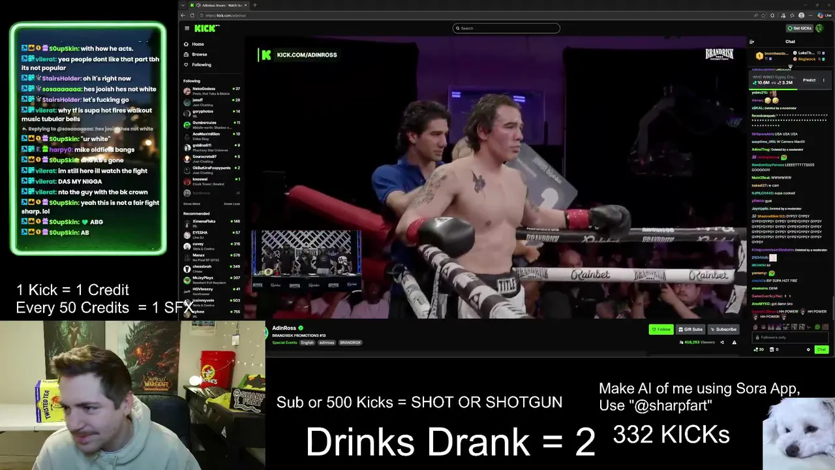Viewport: 835px width, 470px height.
Task: Open the browser tab search dropdown arrow
Action: tap(183, 5)
